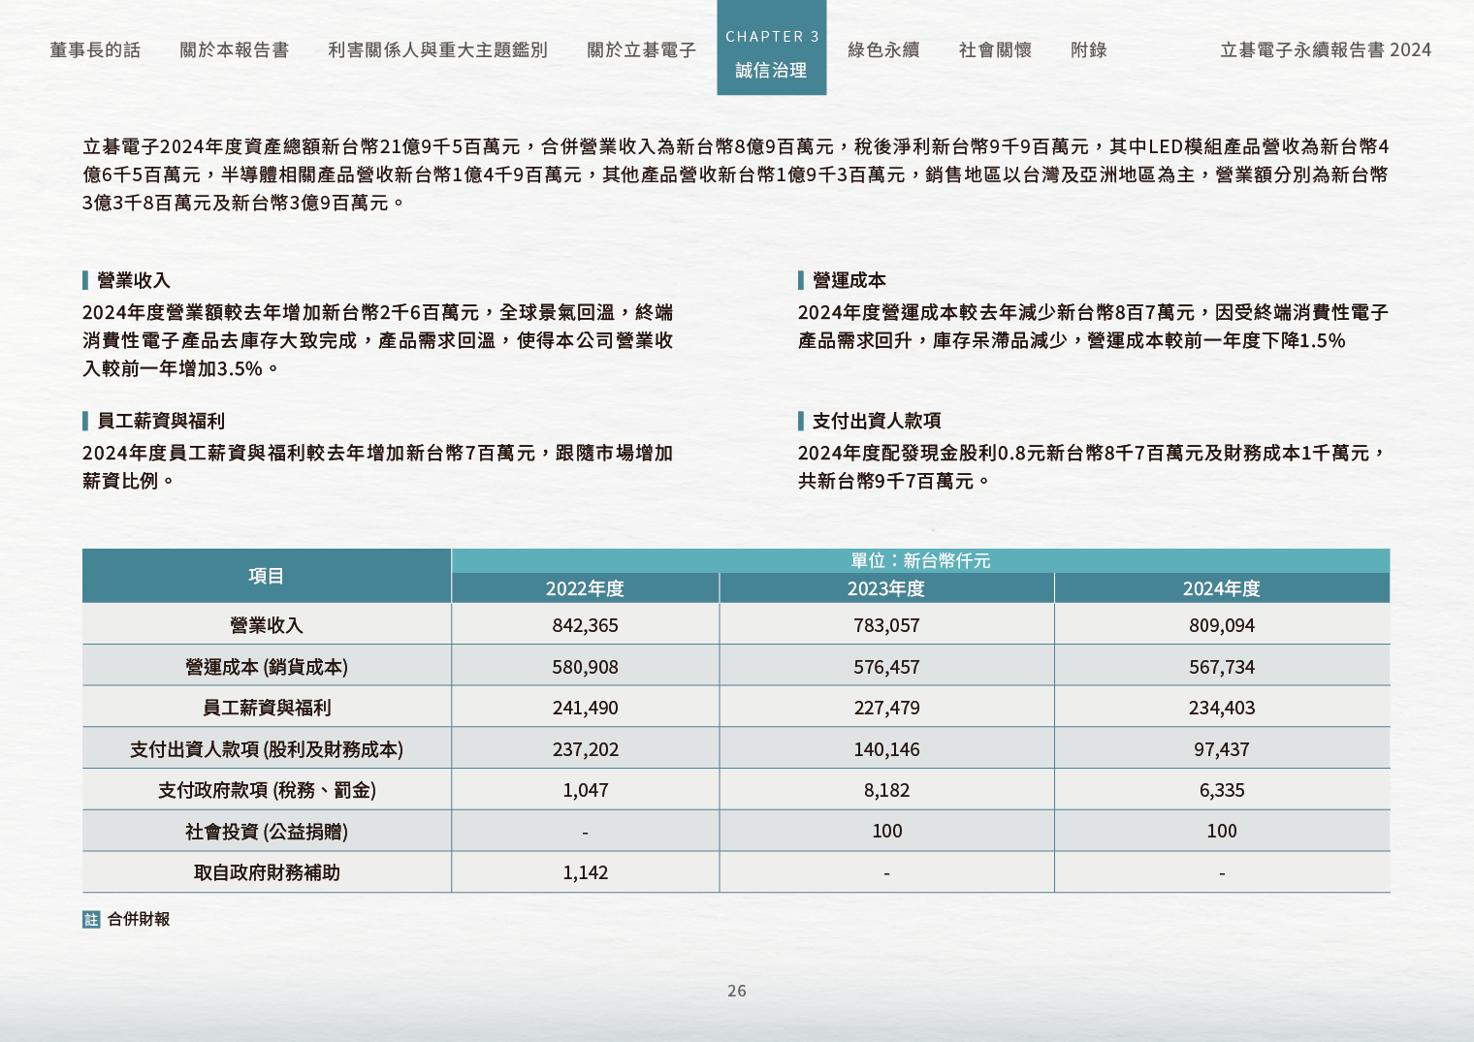Image resolution: width=1474 pixels, height=1042 pixels.
Task: Go to 利害關係人與重大主題鑑別 section
Action: pos(437,49)
